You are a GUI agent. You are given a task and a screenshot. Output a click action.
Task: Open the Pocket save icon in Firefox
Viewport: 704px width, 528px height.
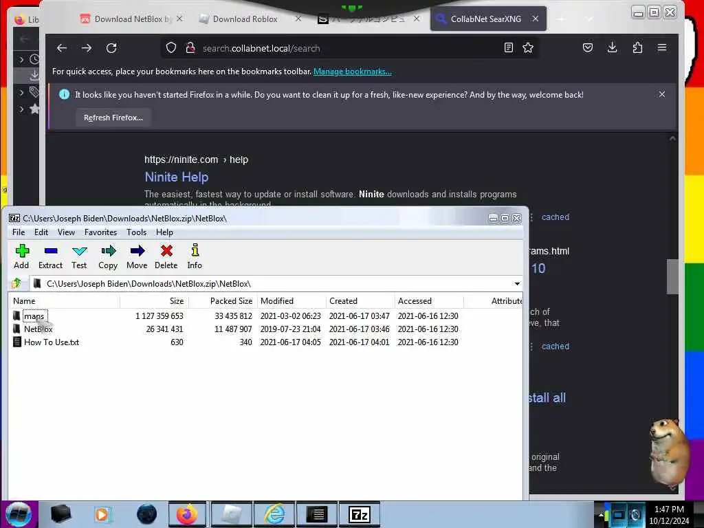click(x=588, y=47)
